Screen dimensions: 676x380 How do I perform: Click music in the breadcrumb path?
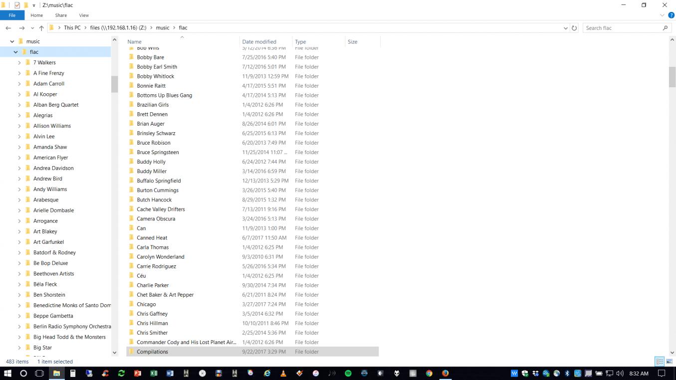[x=163, y=28]
